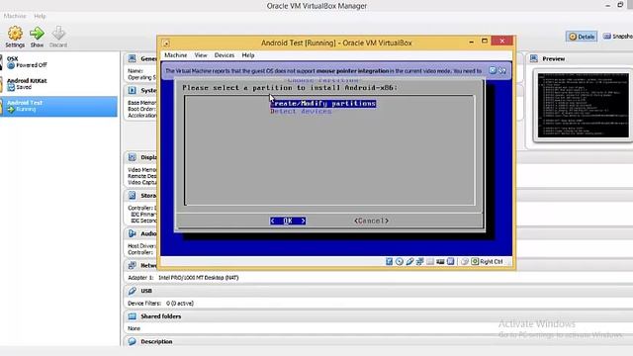Open Machine menu in Android Test window

click(x=176, y=55)
